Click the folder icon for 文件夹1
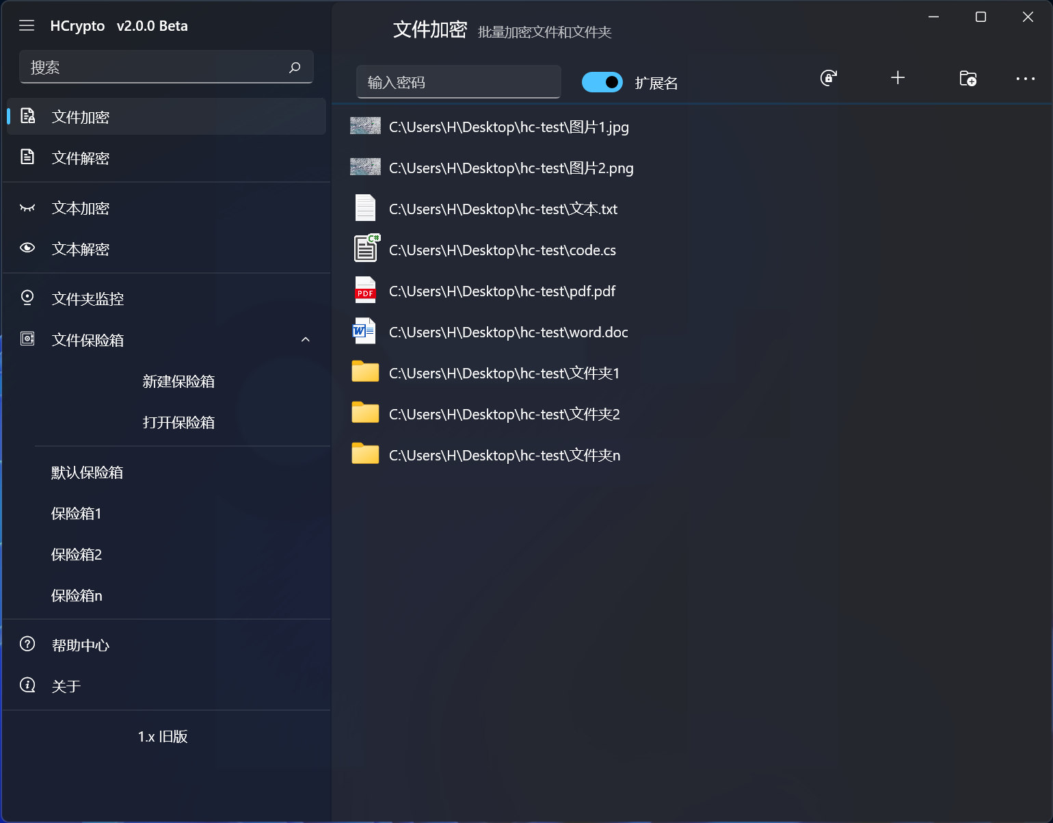 tap(365, 371)
